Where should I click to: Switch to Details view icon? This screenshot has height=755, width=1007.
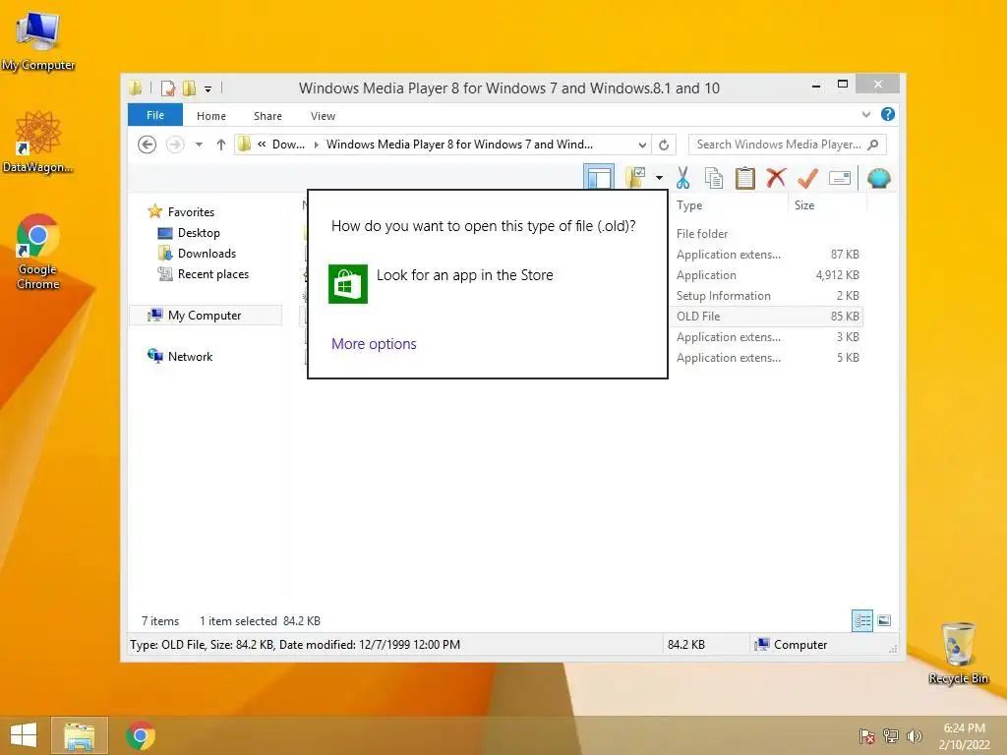coord(861,620)
